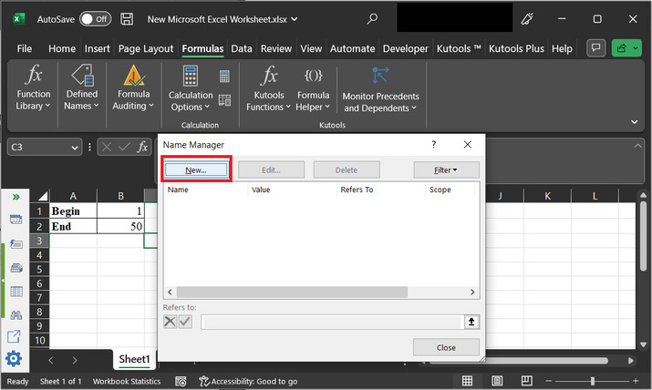The image size is (652, 390).
Task: Switch to Page Layout view in status bar
Action: 499,381
